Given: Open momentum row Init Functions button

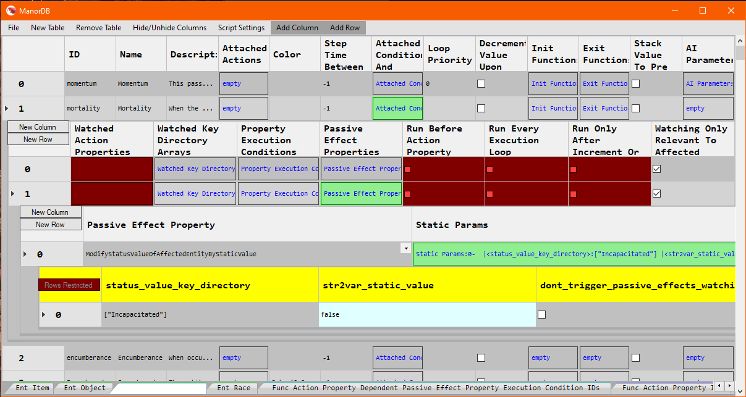Looking at the screenshot, I should pos(553,83).
